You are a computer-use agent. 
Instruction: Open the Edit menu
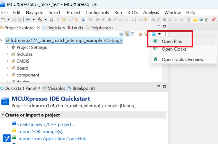tap(17, 12)
